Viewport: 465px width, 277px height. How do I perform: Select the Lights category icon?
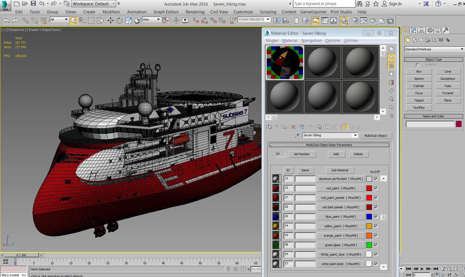point(421,40)
